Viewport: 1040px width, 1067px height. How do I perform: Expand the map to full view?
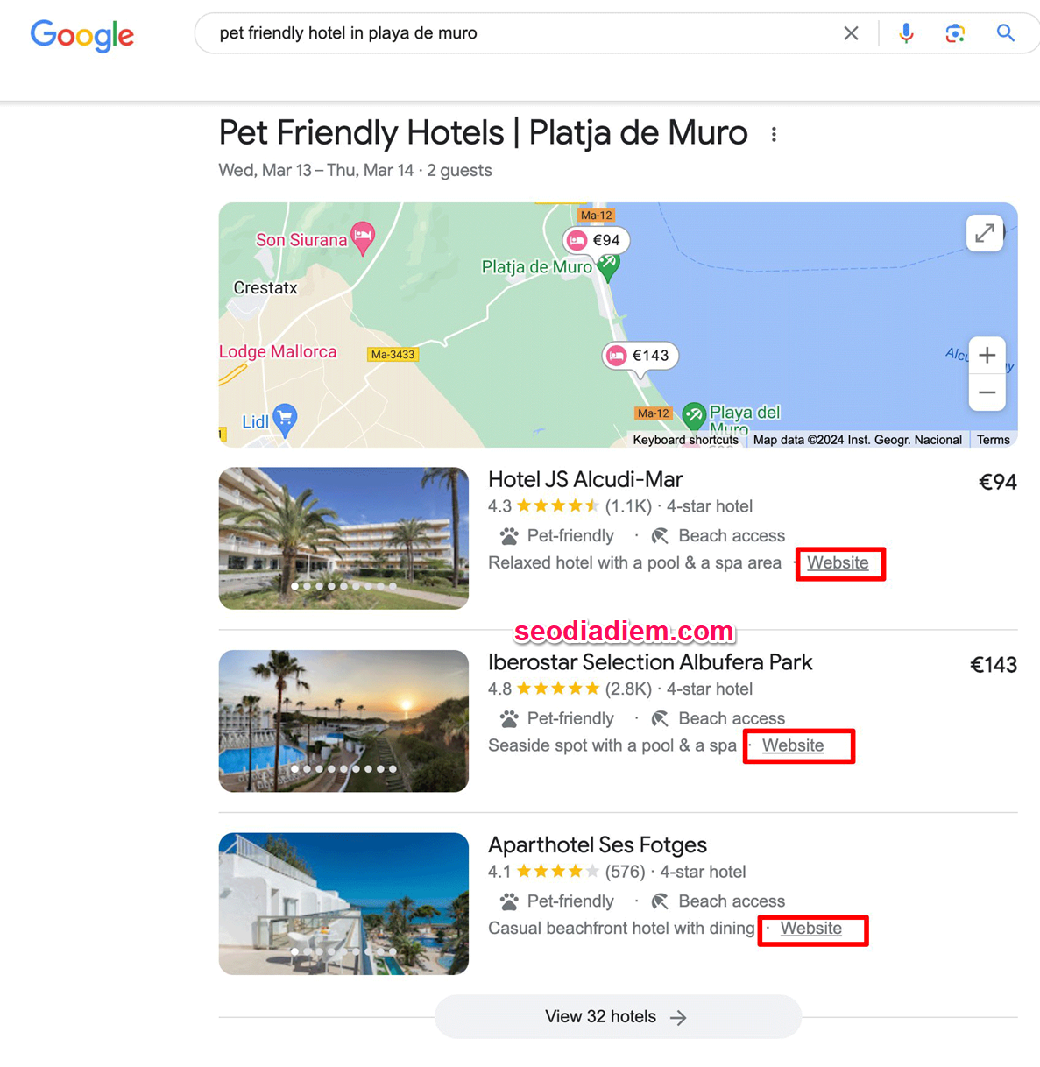[x=985, y=233]
